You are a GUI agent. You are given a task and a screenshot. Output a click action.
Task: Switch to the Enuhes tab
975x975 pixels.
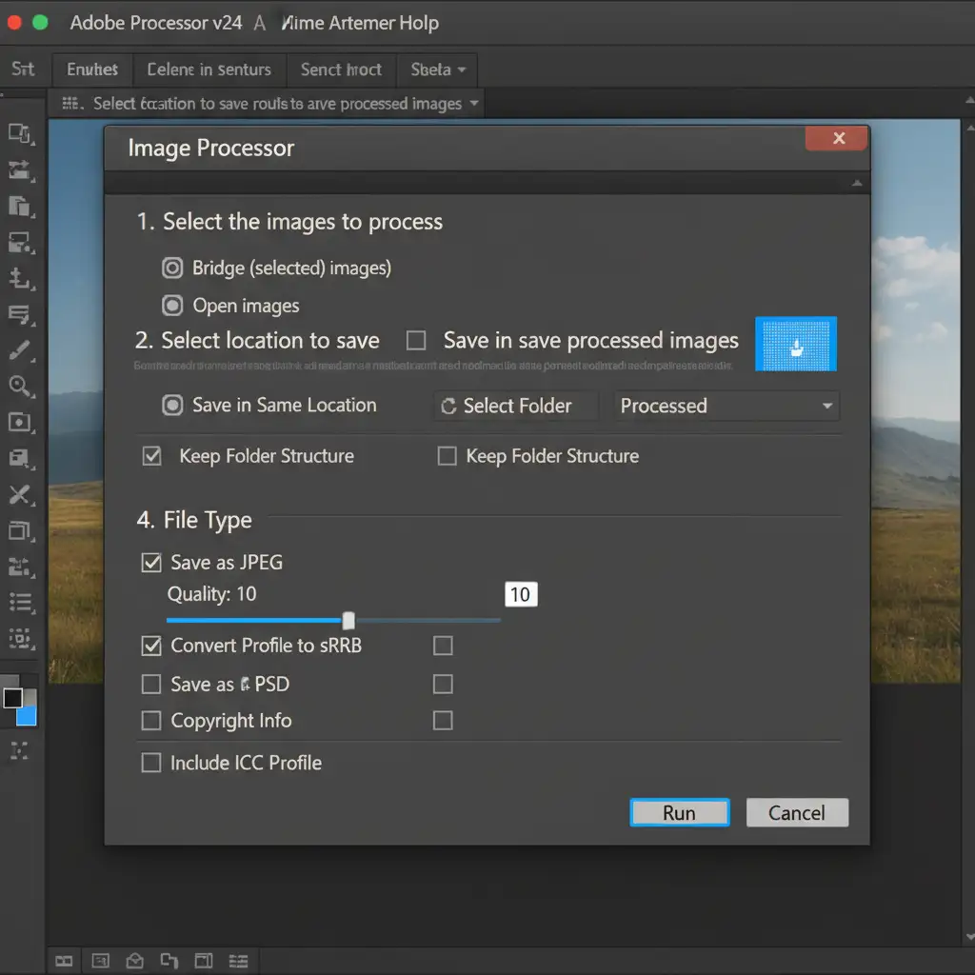tap(92, 70)
